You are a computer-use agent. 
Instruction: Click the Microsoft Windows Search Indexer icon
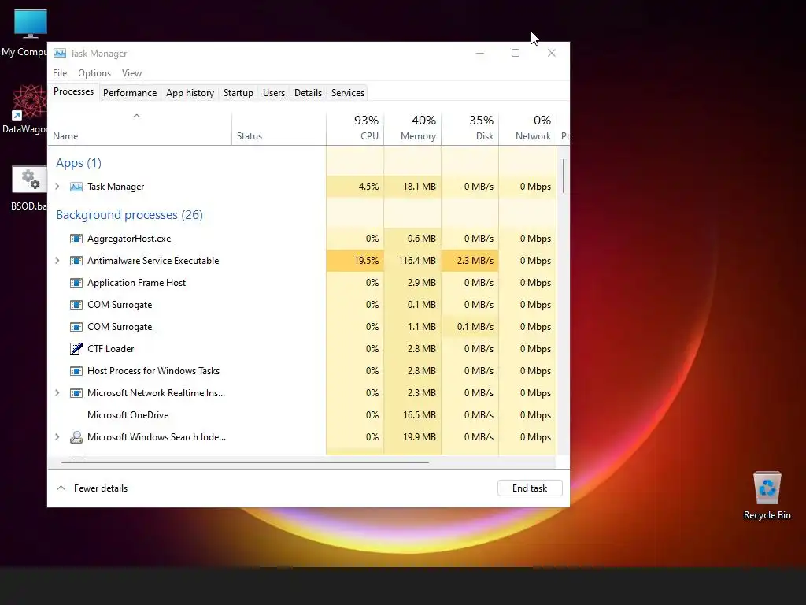click(x=76, y=437)
